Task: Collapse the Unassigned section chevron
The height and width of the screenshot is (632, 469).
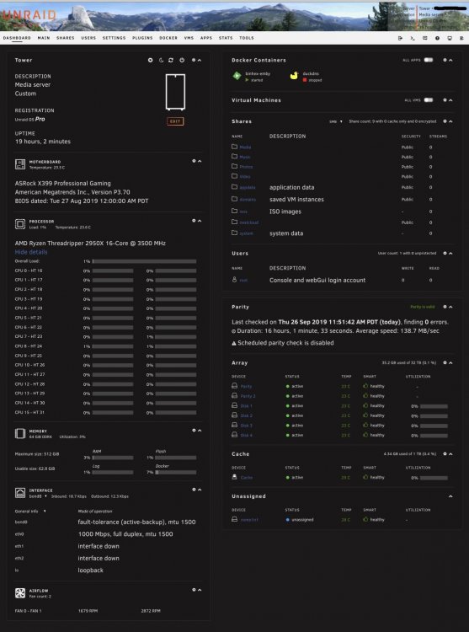Action: pyautogui.click(x=450, y=496)
